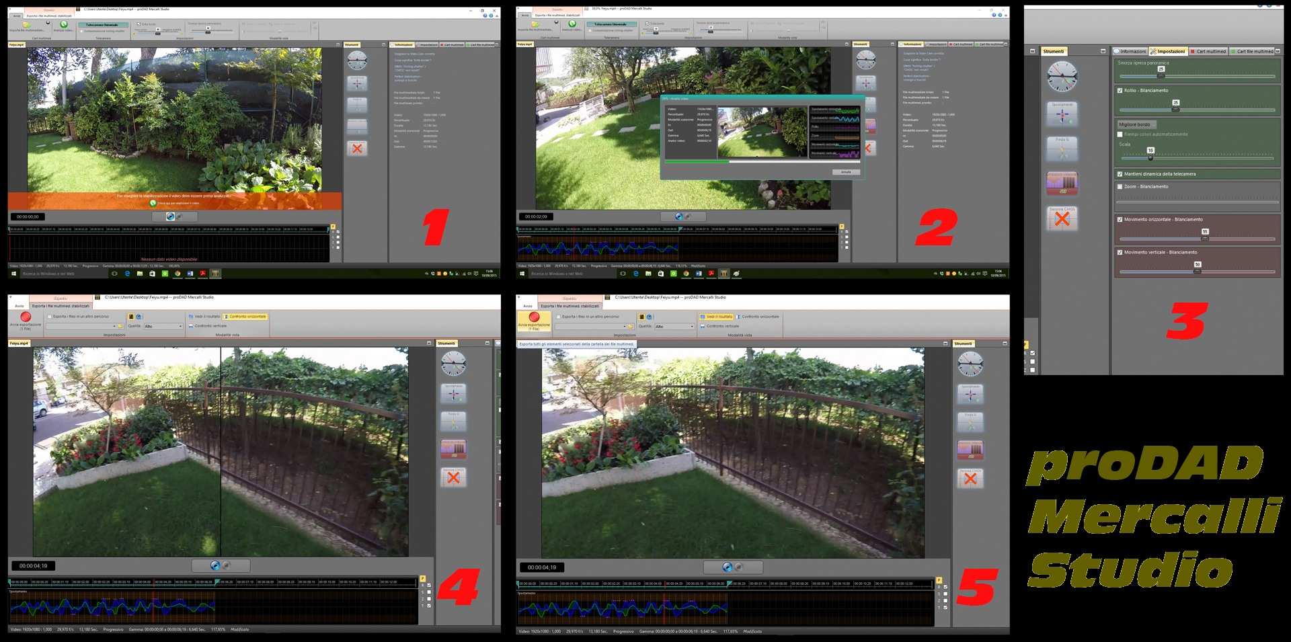
Task: In screenshot 2, click the Mercalli taskbar icon
Action: tap(724, 274)
